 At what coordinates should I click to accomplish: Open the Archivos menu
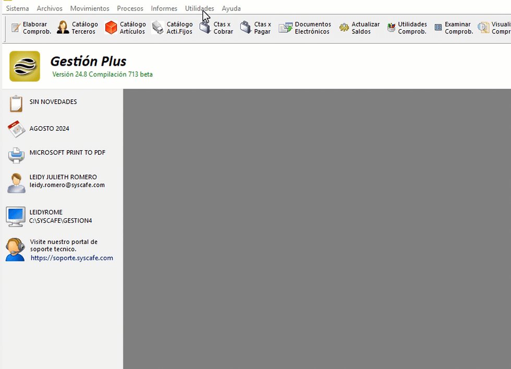[x=50, y=8]
